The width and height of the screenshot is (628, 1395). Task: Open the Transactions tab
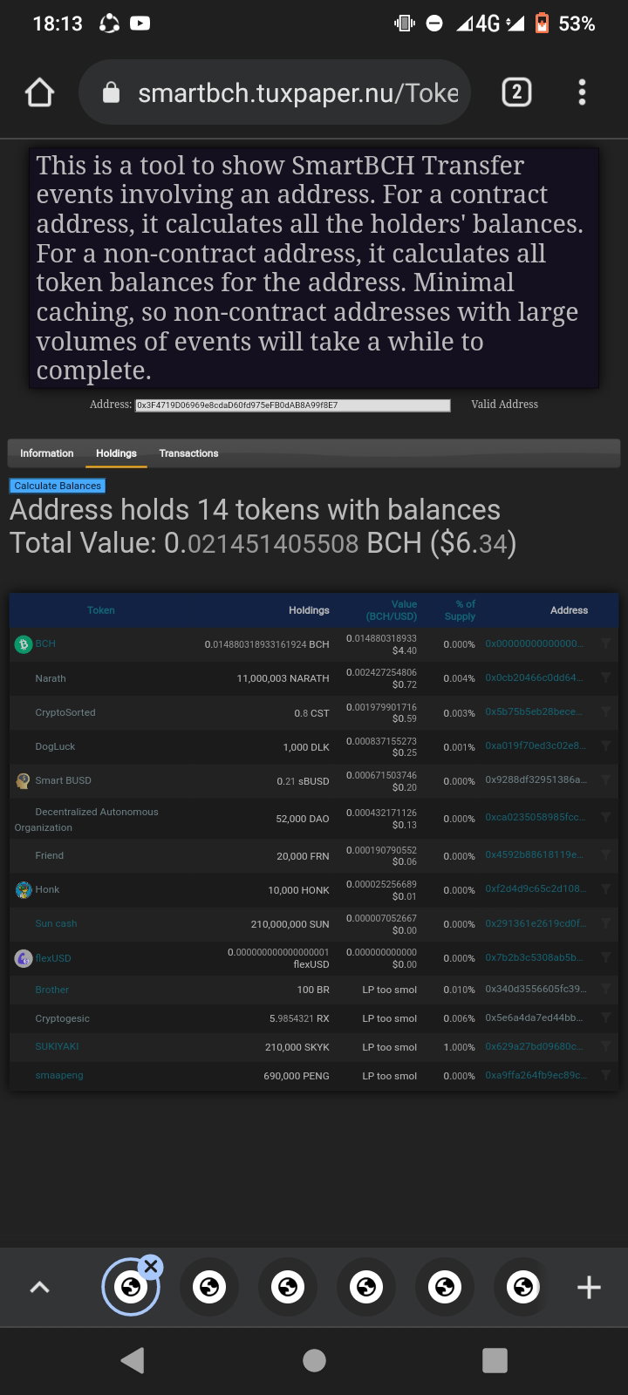pyautogui.click(x=188, y=453)
